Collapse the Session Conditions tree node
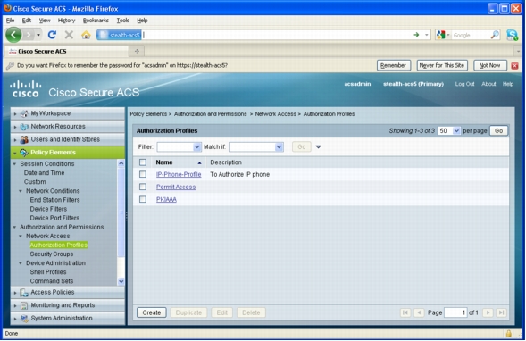The image size is (526, 341). click(14, 164)
